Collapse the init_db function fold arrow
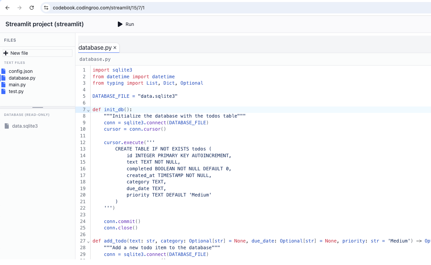The image size is (431, 265). click(x=88, y=110)
